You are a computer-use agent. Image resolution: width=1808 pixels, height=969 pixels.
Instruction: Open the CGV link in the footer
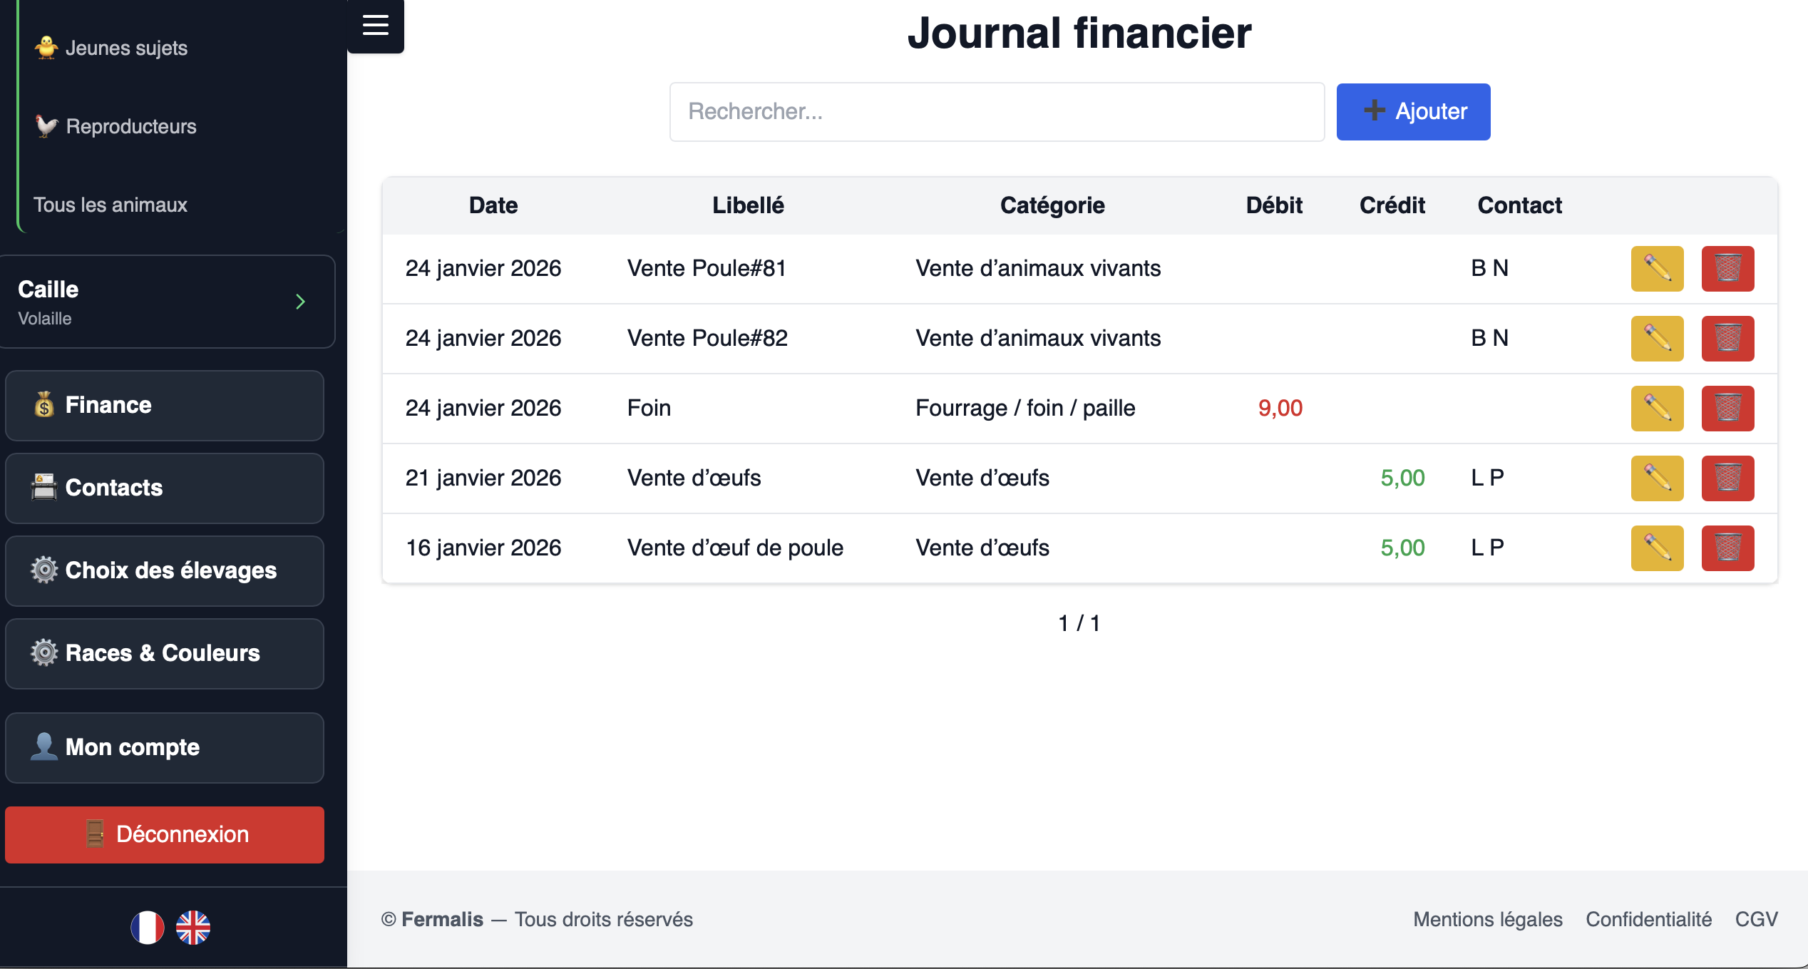point(1757,920)
